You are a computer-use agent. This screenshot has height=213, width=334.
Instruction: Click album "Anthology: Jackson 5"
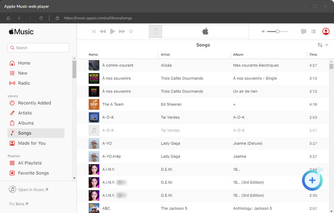[x=253, y=208]
